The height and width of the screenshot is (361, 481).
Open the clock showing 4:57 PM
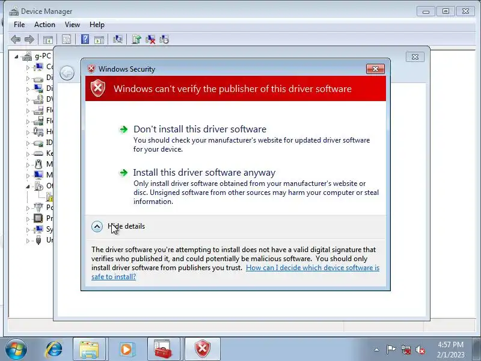[x=450, y=350]
